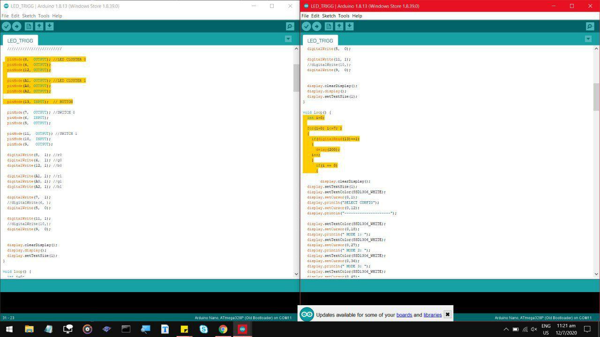Image resolution: width=600 pixels, height=337 pixels.
Task: Create new sketch in right Arduino window
Action: [x=329, y=27]
